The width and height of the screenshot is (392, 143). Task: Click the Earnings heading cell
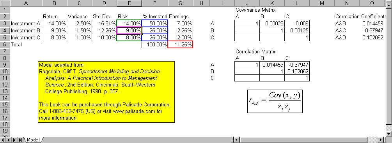[181, 17]
